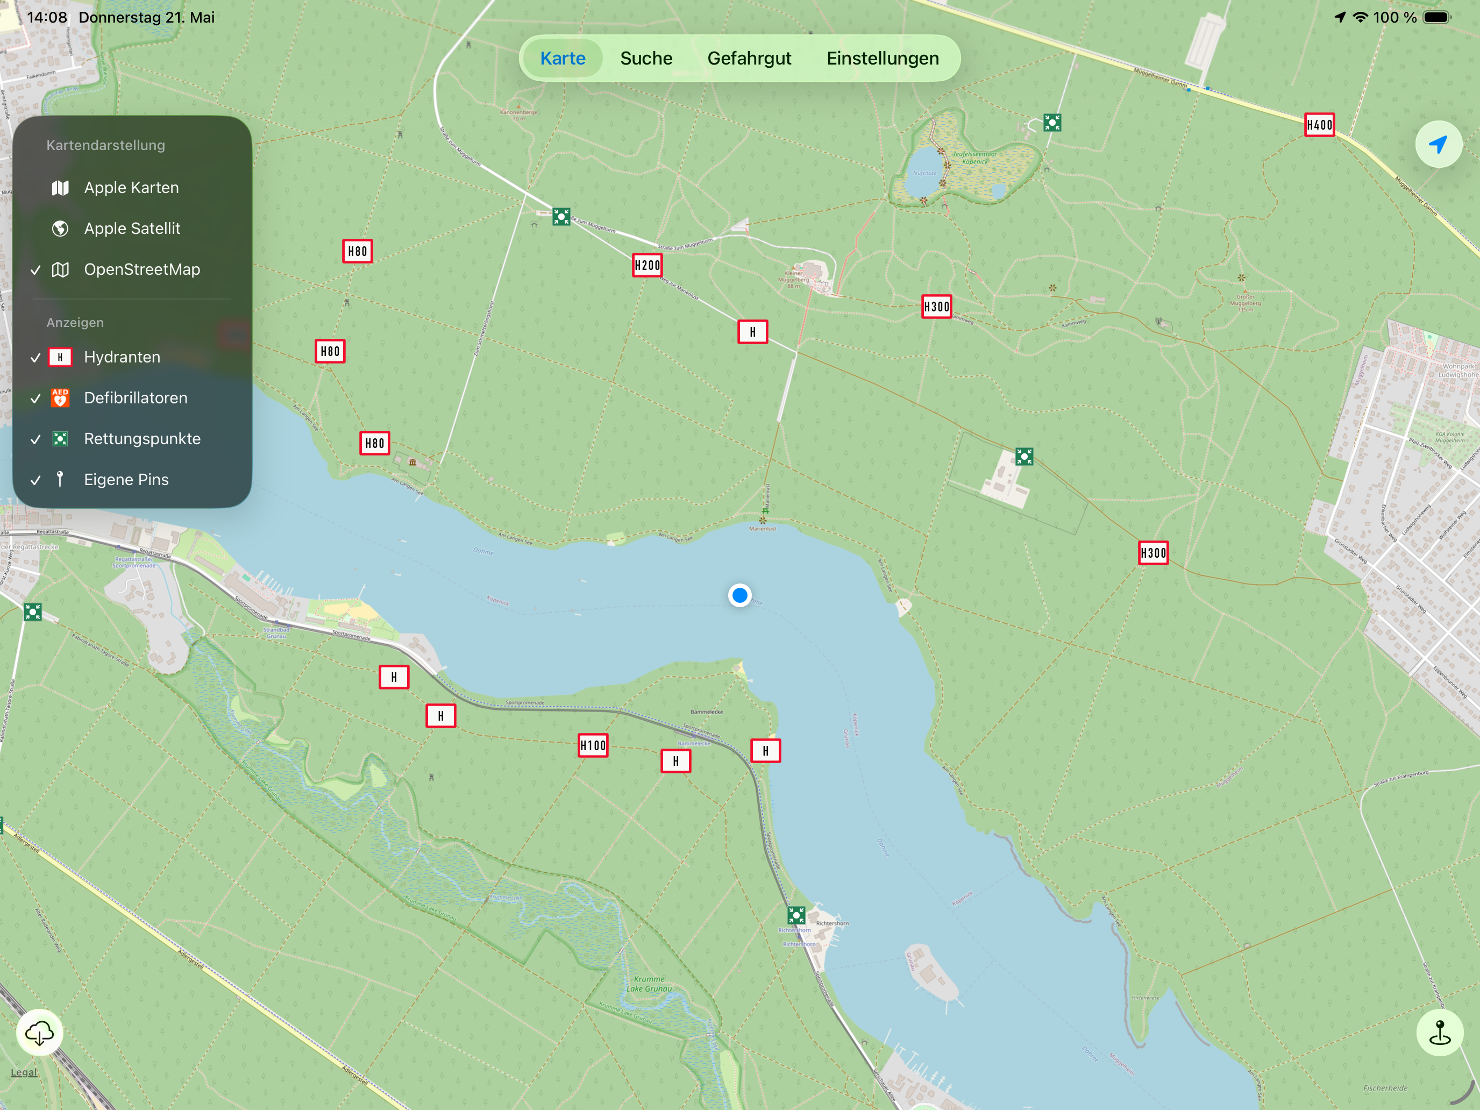Select OpenStreetMap map style

(x=132, y=269)
